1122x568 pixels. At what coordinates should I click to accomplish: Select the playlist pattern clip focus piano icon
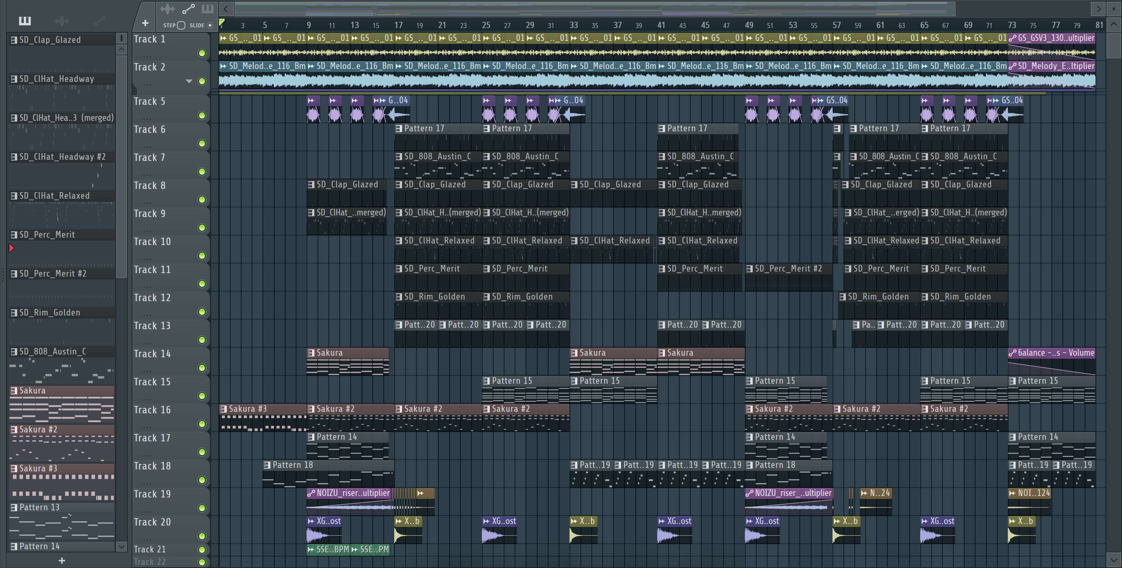(207, 9)
